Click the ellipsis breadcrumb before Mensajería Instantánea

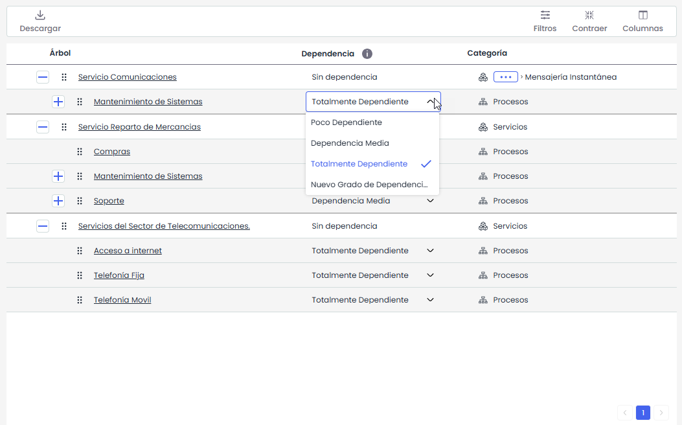tap(505, 77)
